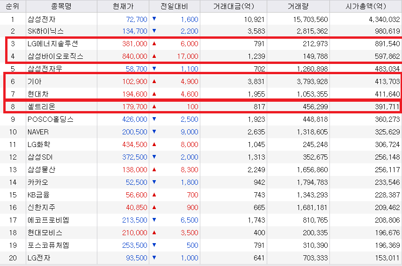Click the up arrow in 셀트리온 row
402x266 pixels.
tap(154, 106)
